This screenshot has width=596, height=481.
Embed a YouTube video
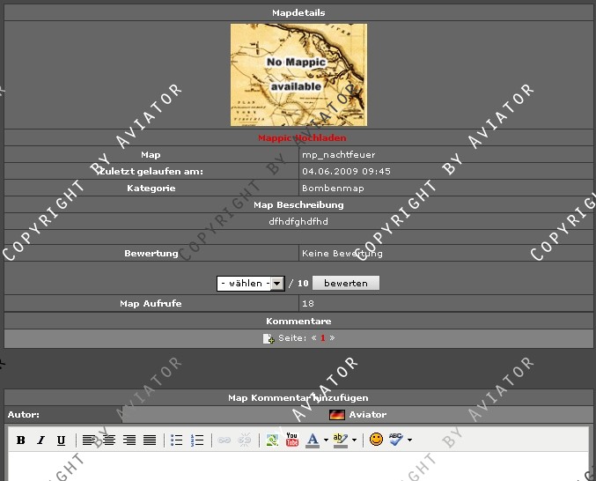[x=292, y=440]
